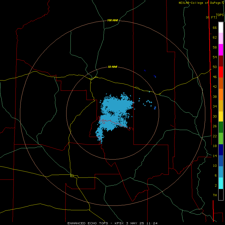The width and height of the screenshot is (225, 225).
Task: Click the legend value "54"
Action: click(215, 57)
